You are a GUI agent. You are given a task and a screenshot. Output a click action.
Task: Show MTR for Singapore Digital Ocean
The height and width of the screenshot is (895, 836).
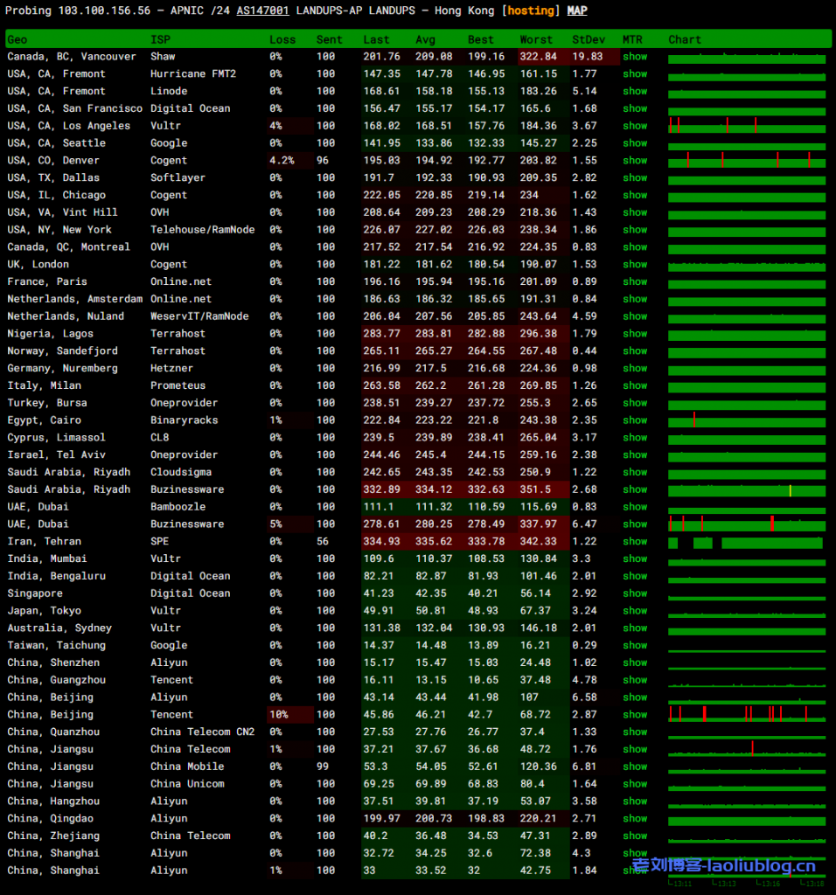tap(635, 593)
